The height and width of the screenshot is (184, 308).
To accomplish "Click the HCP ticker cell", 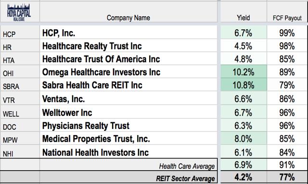I will (x=20, y=32).
